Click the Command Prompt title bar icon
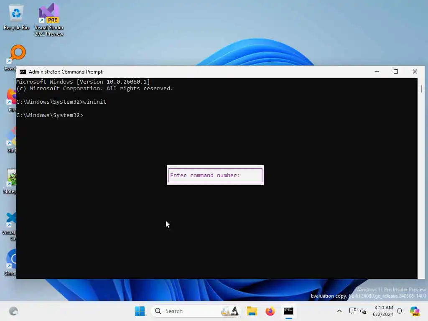The image size is (428, 321). pyautogui.click(x=23, y=72)
